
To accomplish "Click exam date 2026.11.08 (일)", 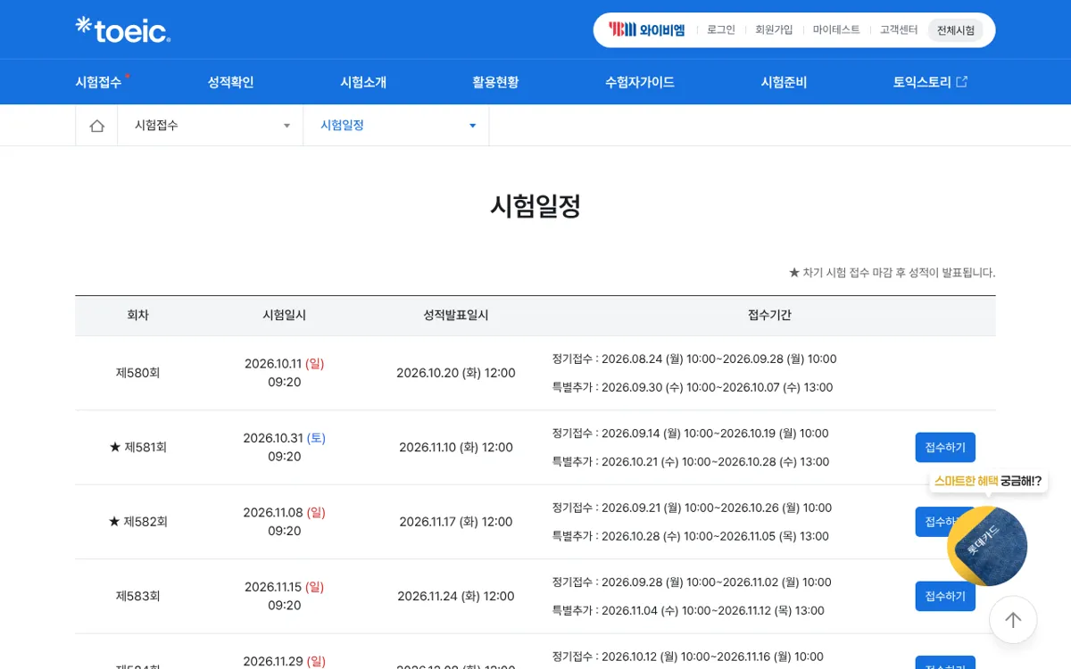I will point(285,513).
